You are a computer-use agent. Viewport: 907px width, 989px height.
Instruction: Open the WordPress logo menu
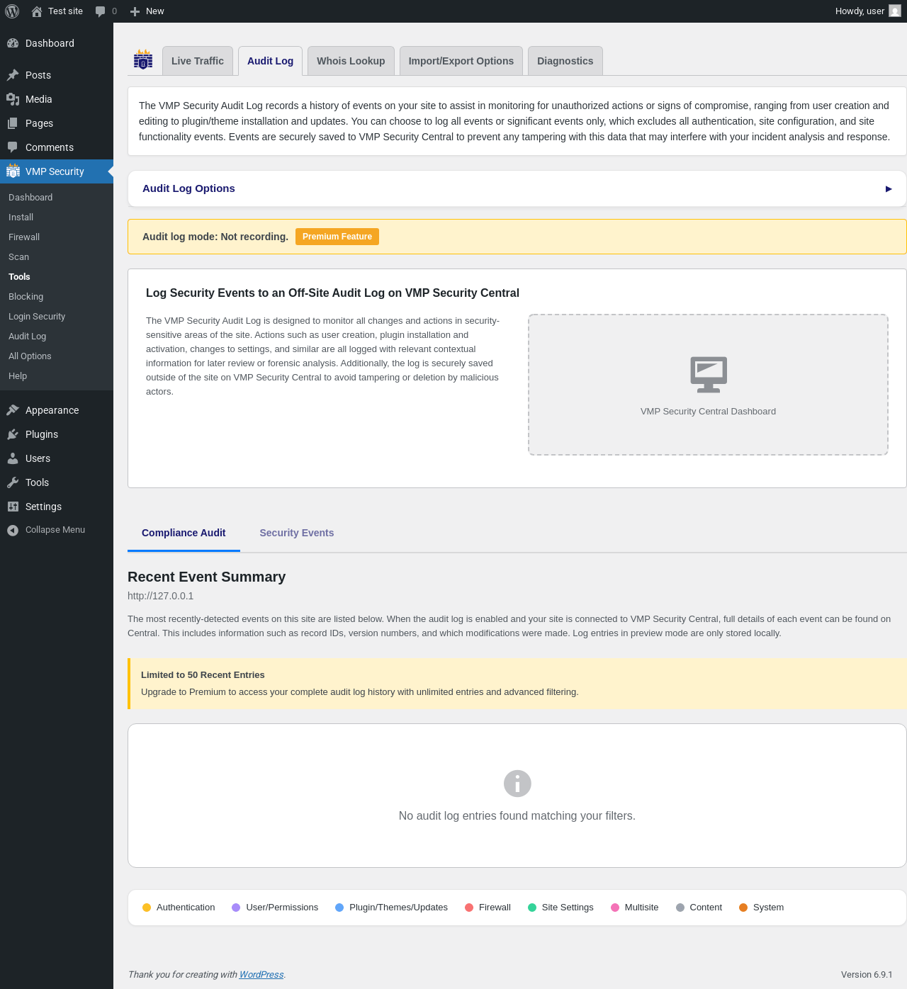pos(12,11)
